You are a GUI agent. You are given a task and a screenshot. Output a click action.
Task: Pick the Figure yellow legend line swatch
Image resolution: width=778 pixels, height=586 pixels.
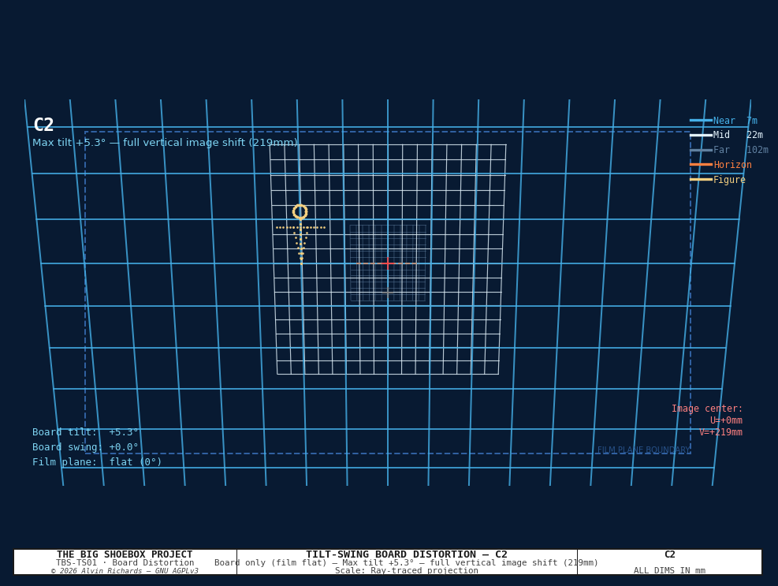click(x=701, y=179)
